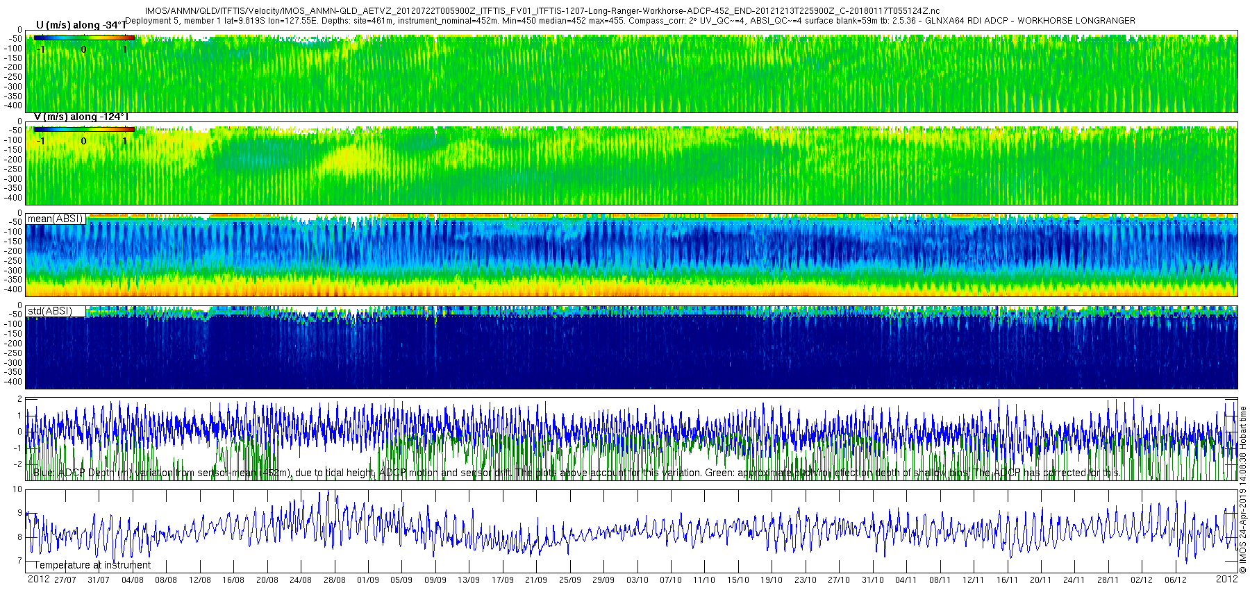Image resolution: width=1250 pixels, height=590 pixels.
Task: Click the U velocity panel color bar
Action: coord(84,37)
